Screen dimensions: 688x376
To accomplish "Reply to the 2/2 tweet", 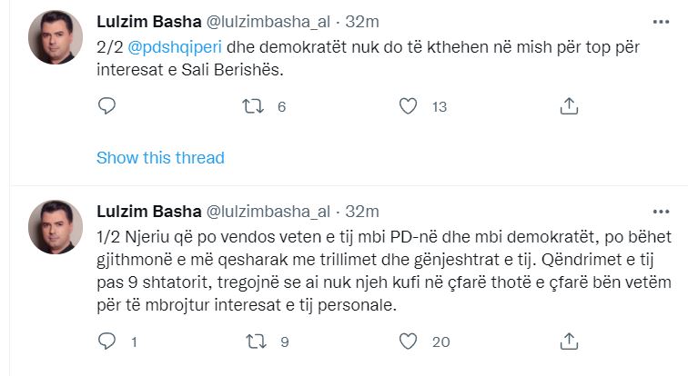I will click(106, 106).
